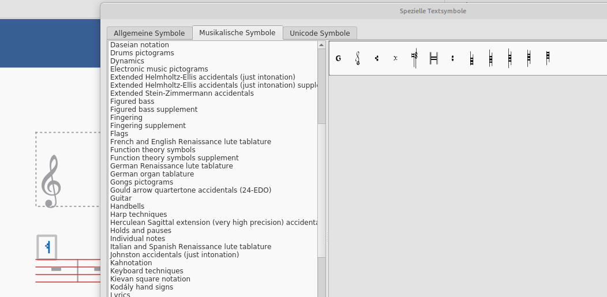This screenshot has width=607, height=297.
Task: Select the Holds and pauses category
Action: click(141, 231)
